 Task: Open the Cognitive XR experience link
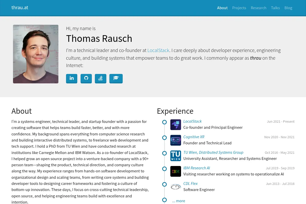point(194,137)
